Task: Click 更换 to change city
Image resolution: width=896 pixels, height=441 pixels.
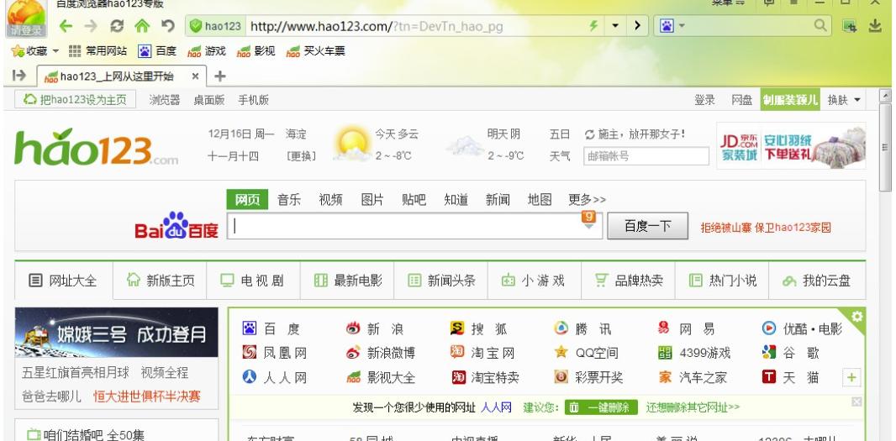Action: 301,156
